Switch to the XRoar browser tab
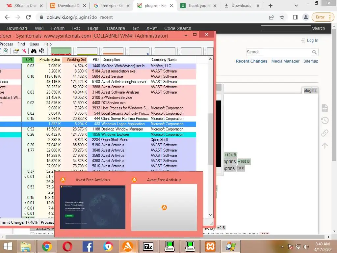Screen dimensions: 337x253 (x=24, y=6)
